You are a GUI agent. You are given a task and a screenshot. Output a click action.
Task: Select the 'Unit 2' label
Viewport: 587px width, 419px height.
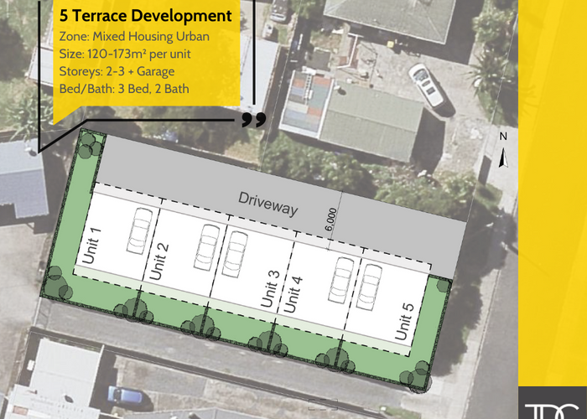click(x=158, y=261)
